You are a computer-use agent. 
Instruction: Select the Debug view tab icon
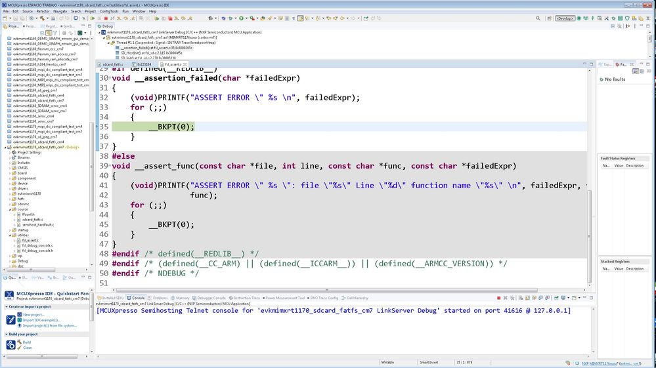click(x=100, y=26)
